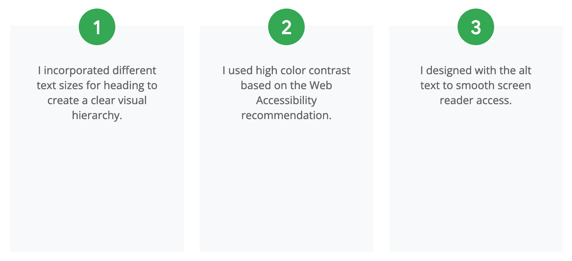Select the line "I incorporated different"
This screenshot has width=572, height=261.
click(x=97, y=70)
